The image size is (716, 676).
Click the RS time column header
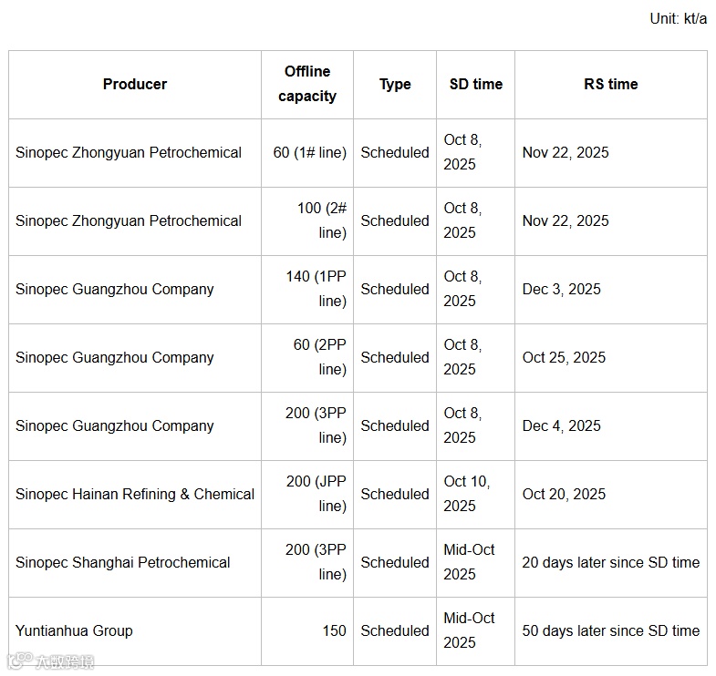tap(610, 84)
